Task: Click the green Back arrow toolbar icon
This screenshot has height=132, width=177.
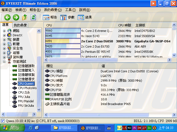Action: click(7, 17)
